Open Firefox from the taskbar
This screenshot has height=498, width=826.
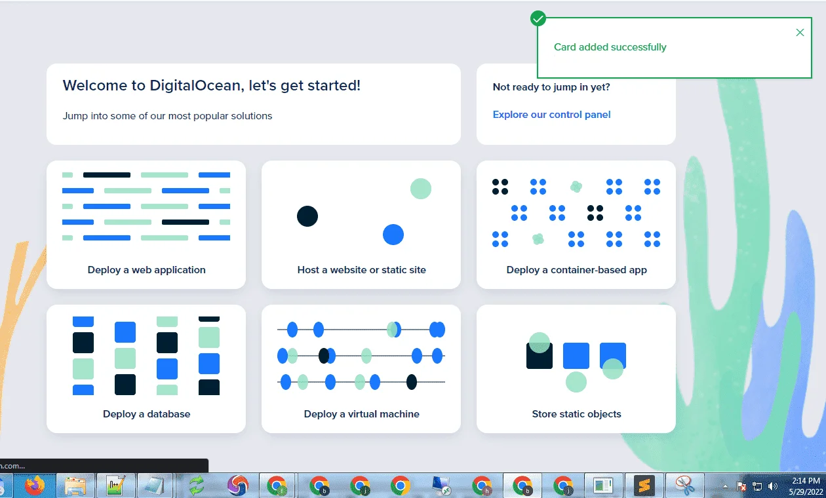[35, 486]
